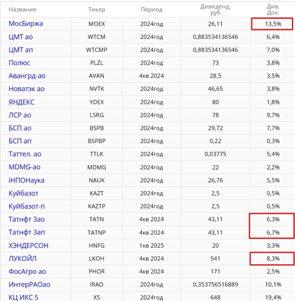The width and height of the screenshot is (295, 301).
Task: Click the Татнфт 3ап link
Action: (26, 232)
